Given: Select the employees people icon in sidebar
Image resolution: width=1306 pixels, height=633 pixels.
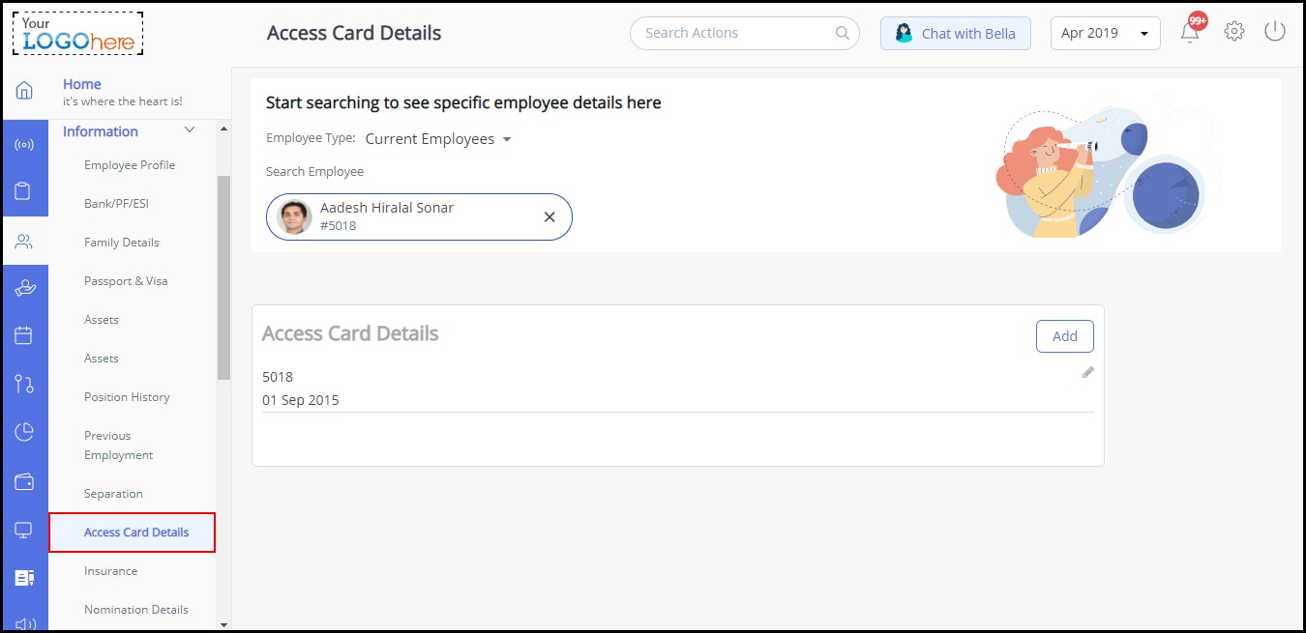Looking at the screenshot, I should (25, 241).
